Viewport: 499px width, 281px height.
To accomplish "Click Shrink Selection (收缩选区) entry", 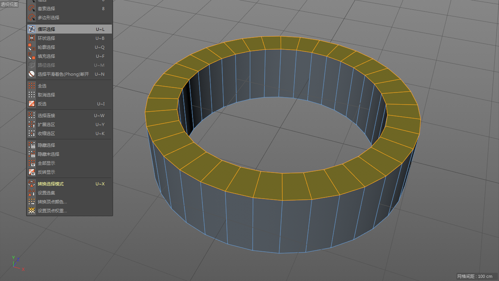I will coord(69,133).
